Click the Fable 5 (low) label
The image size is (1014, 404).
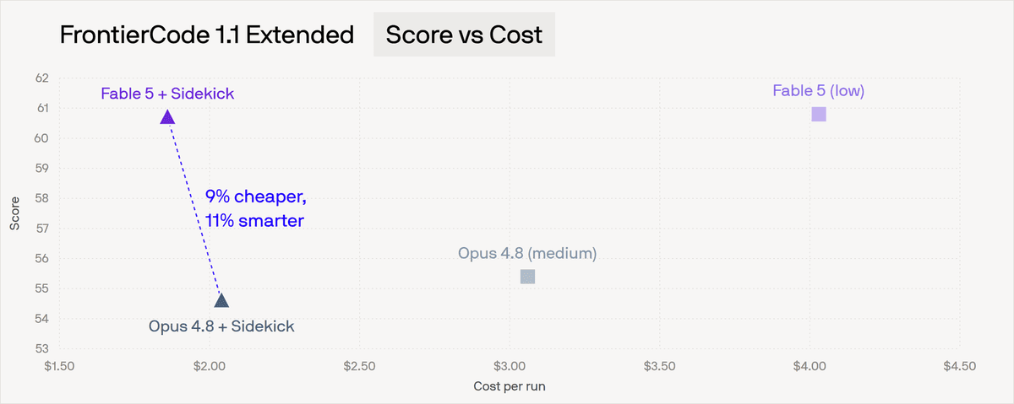(x=819, y=90)
